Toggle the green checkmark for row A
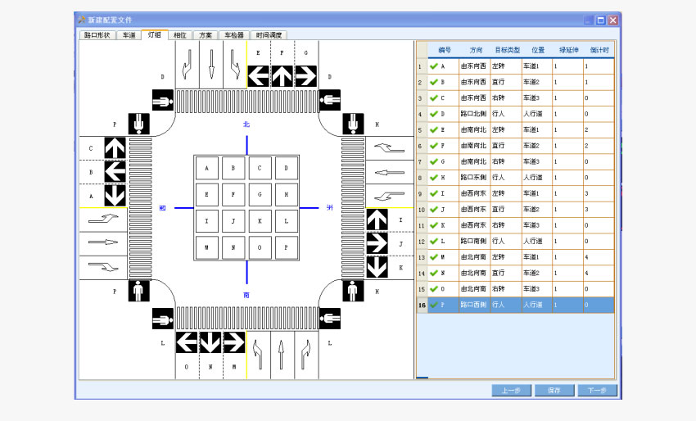The height and width of the screenshot is (421, 696). click(x=434, y=66)
